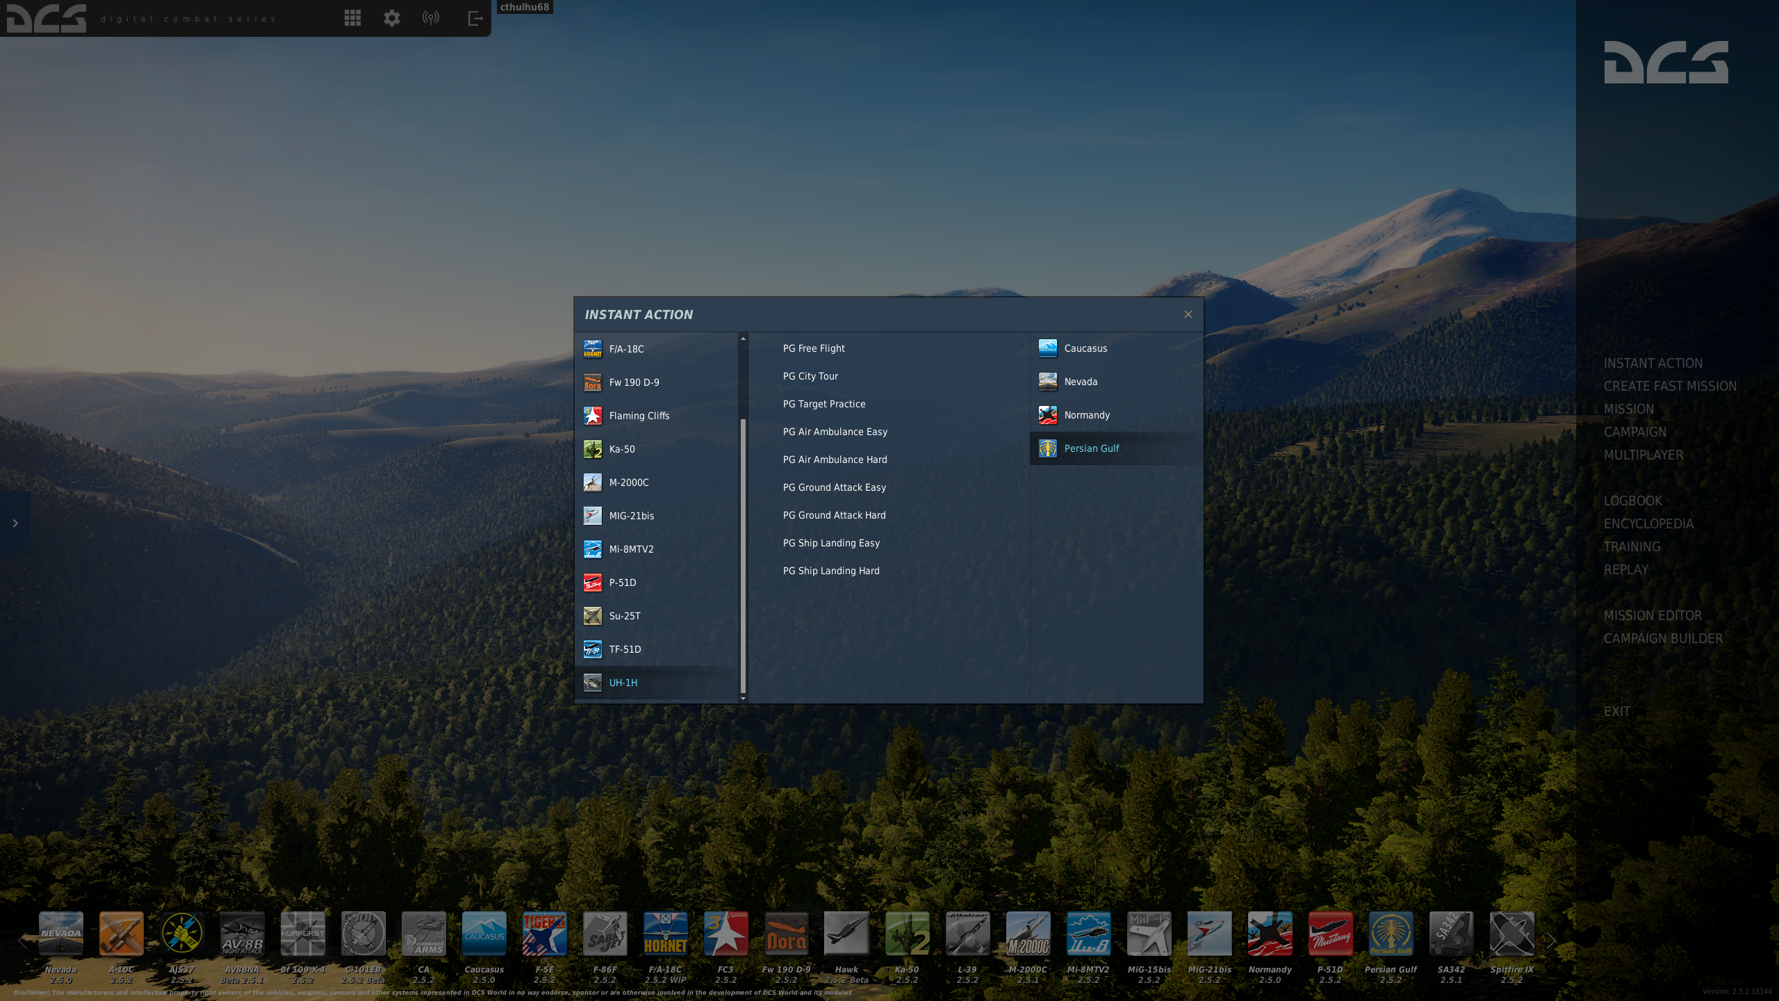Launch PG Ship Landing Hard mission
The height and width of the screenshot is (1001, 1779).
tap(831, 571)
